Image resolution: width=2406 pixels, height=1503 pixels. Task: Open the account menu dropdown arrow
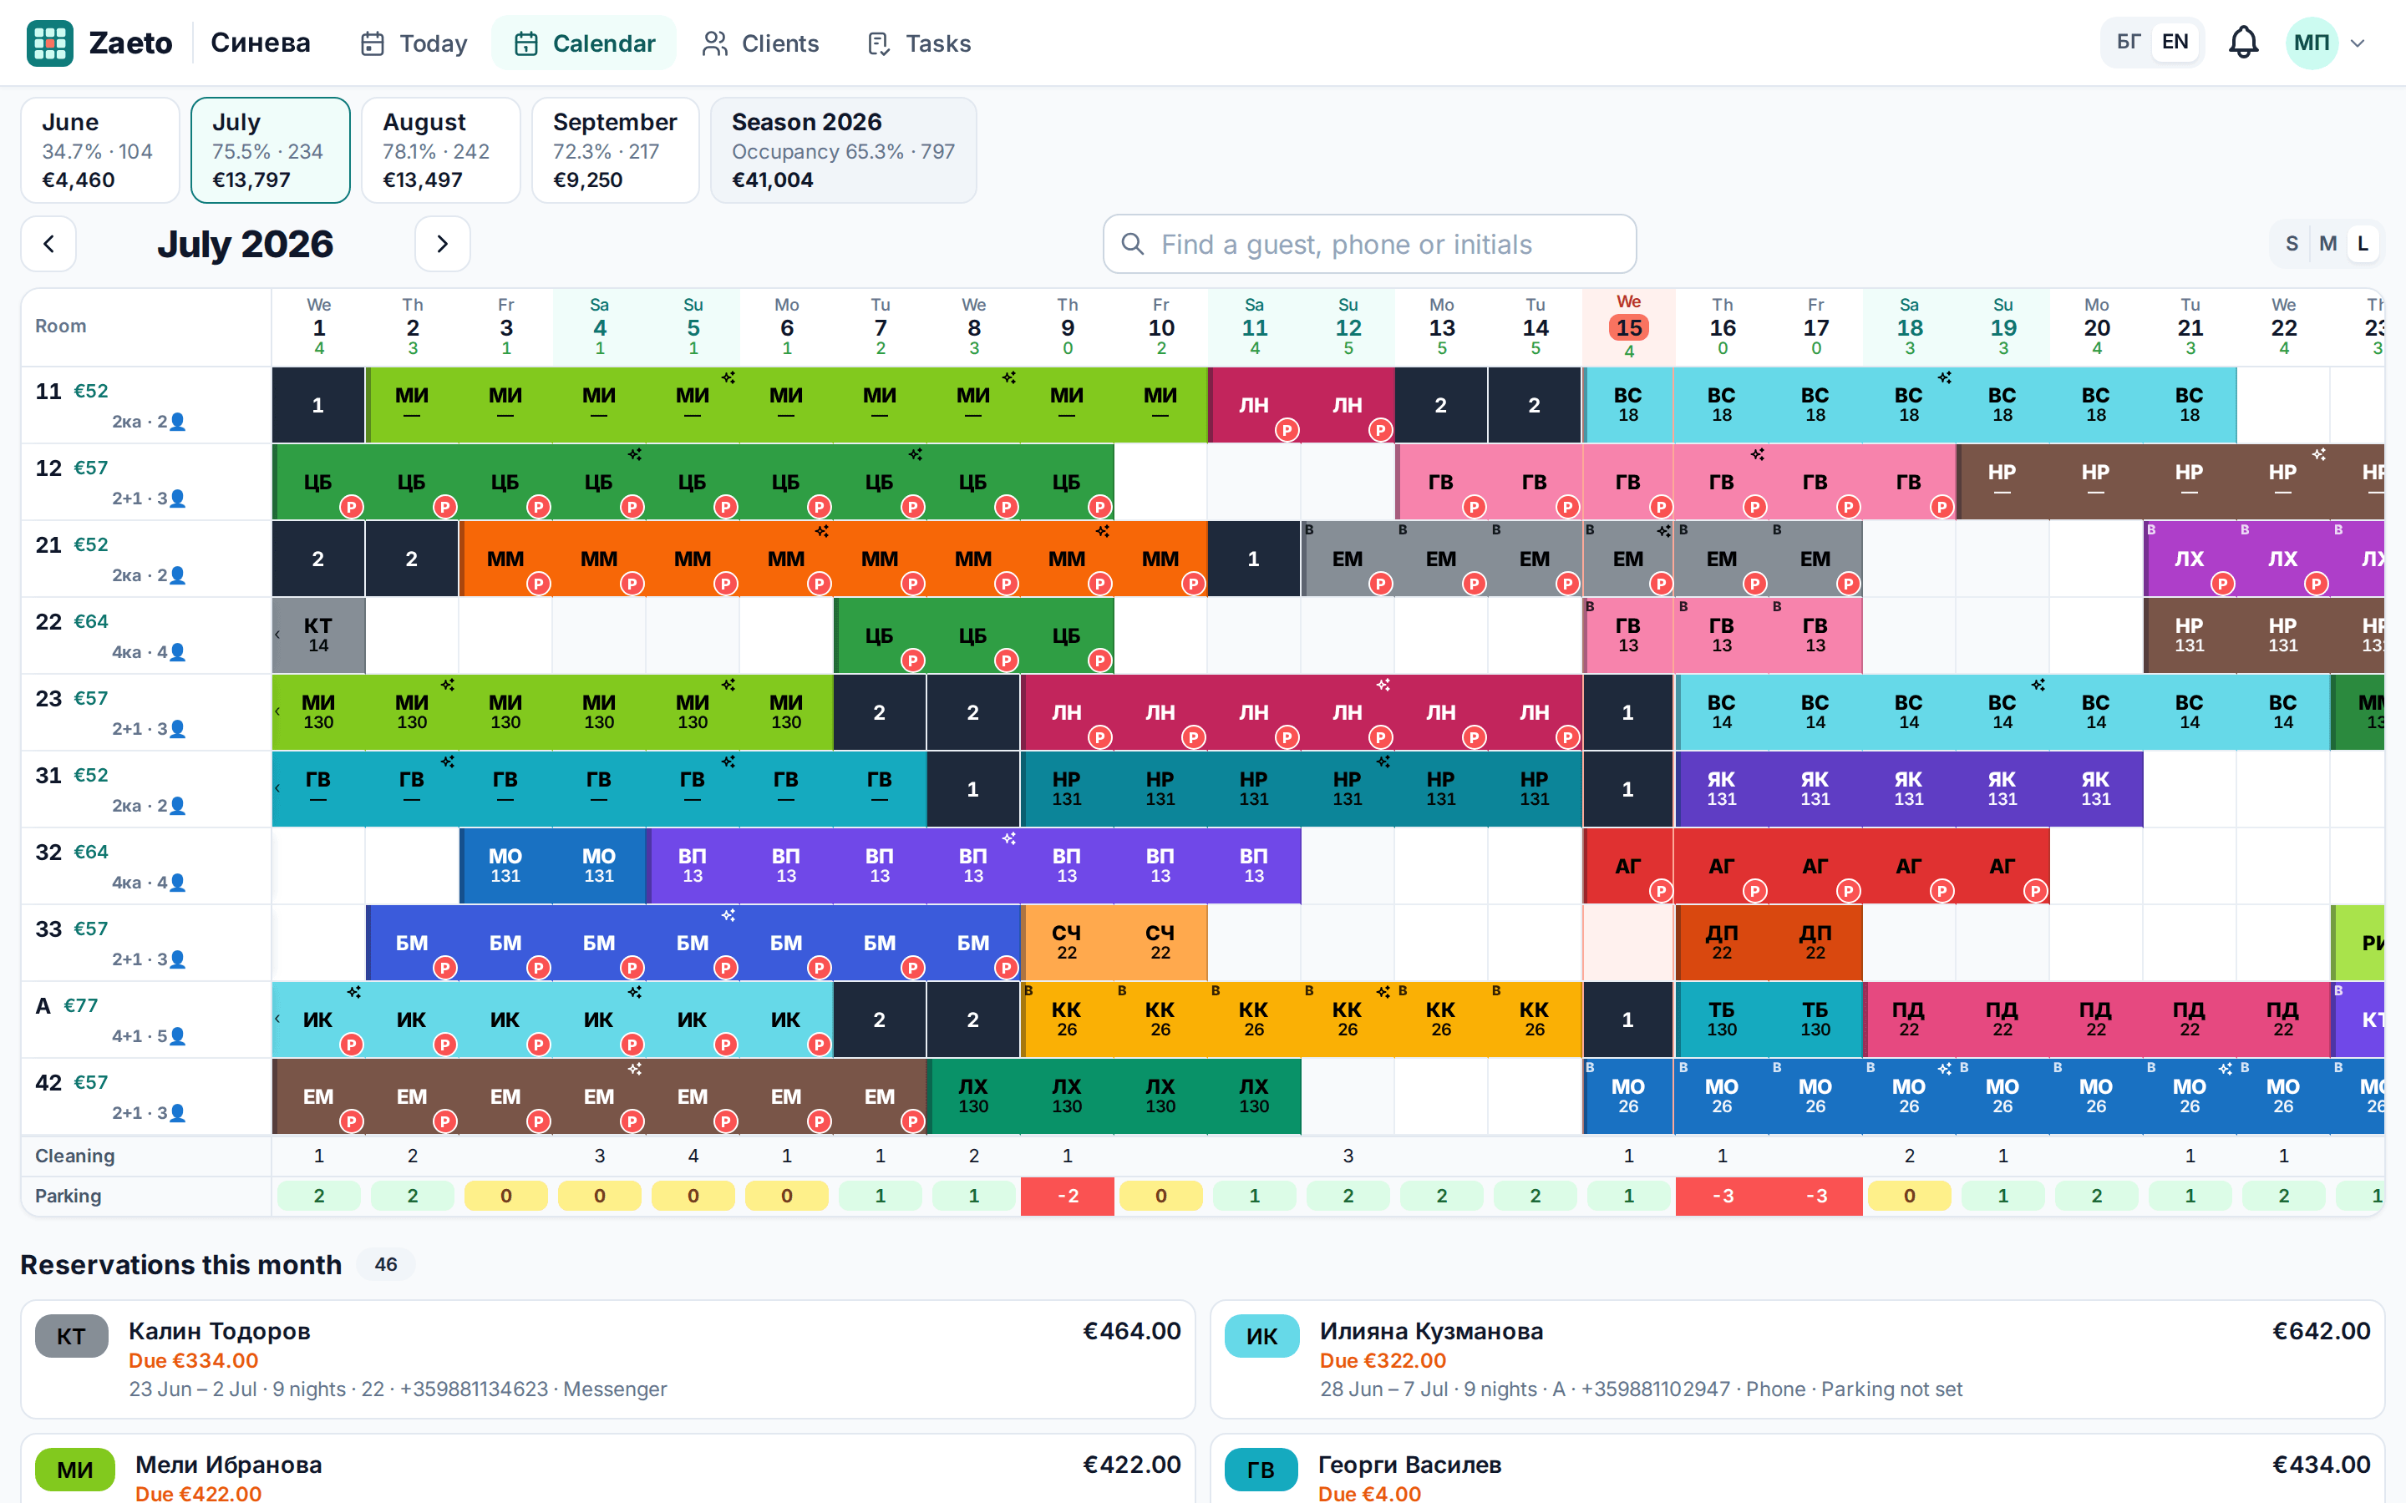point(2358,43)
